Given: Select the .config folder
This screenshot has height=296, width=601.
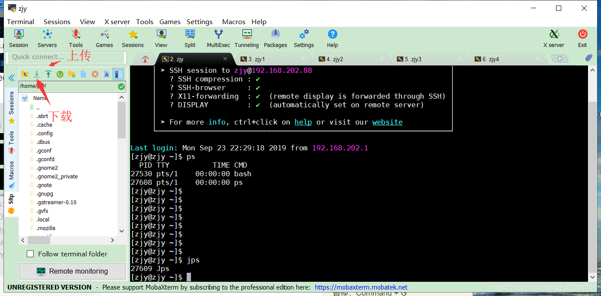Looking at the screenshot, I should 44,134.
